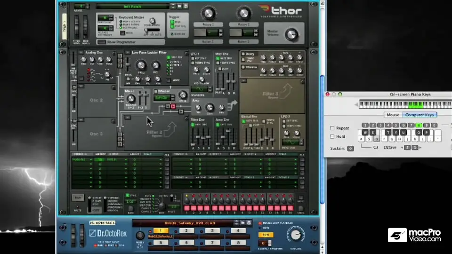The width and height of the screenshot is (452, 254).
Task: Click the Thor Mod Wheel
Action: click(x=85, y=26)
